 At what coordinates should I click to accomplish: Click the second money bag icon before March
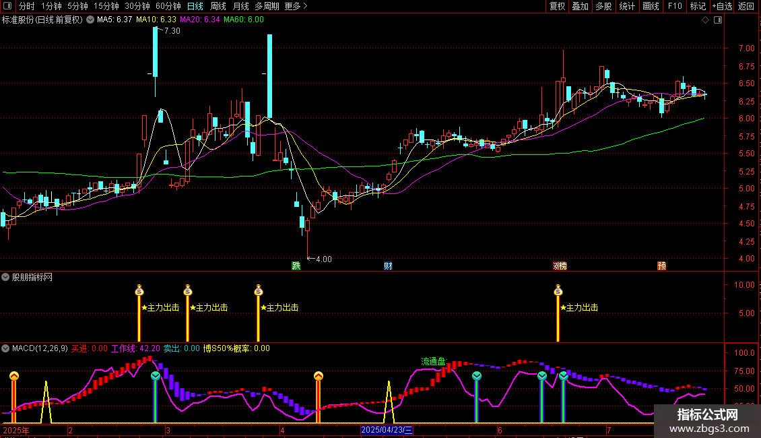click(x=188, y=290)
